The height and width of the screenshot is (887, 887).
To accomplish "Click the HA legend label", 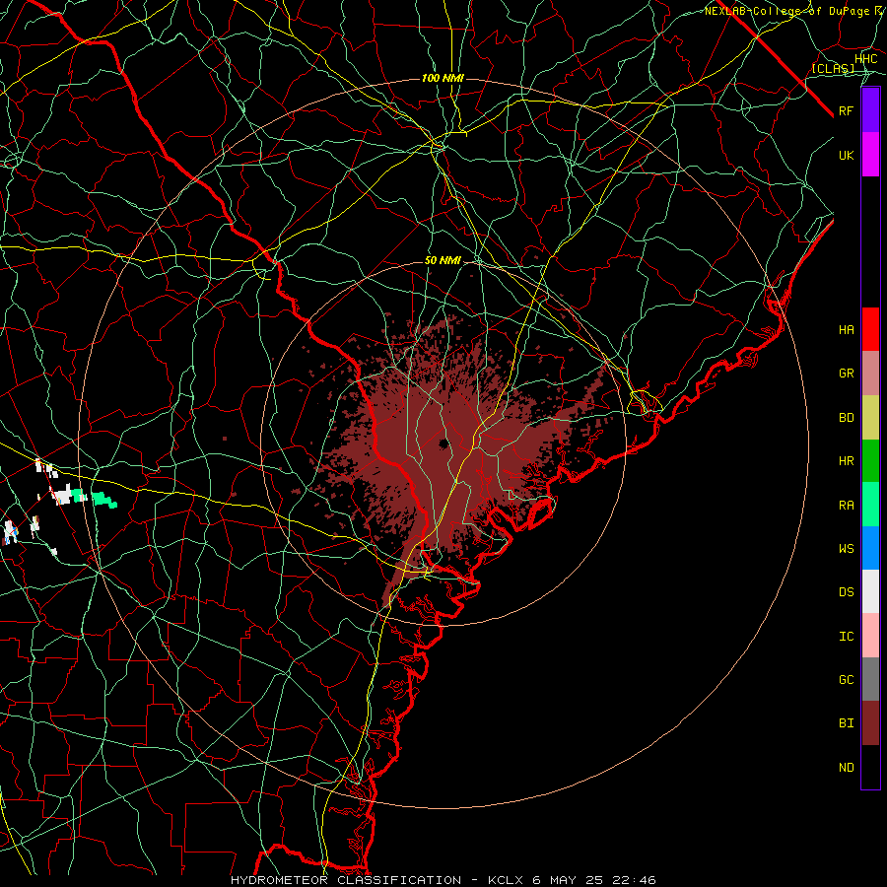I will tap(846, 330).
